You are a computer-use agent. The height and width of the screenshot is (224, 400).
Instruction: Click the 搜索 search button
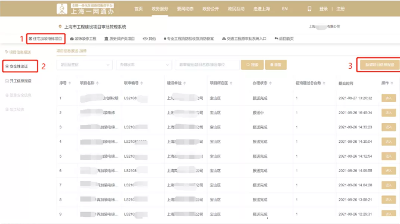coord(252,65)
